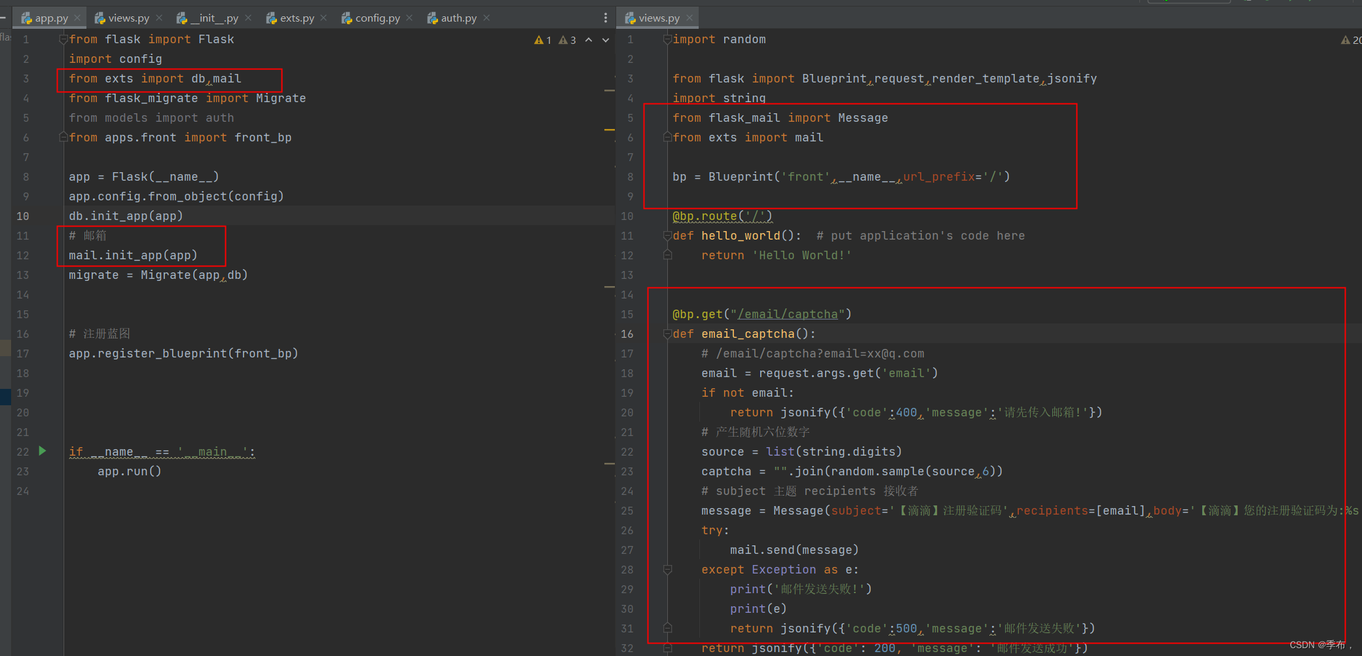This screenshot has width=1362, height=656.
Task: Click the warning indicator in right views.py editor
Action: pyautogui.click(x=1351, y=40)
